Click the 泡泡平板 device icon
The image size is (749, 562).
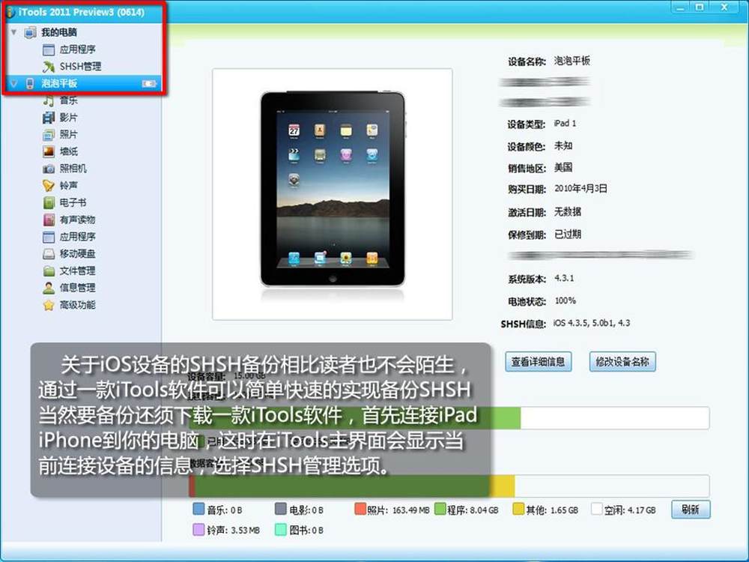[x=30, y=83]
